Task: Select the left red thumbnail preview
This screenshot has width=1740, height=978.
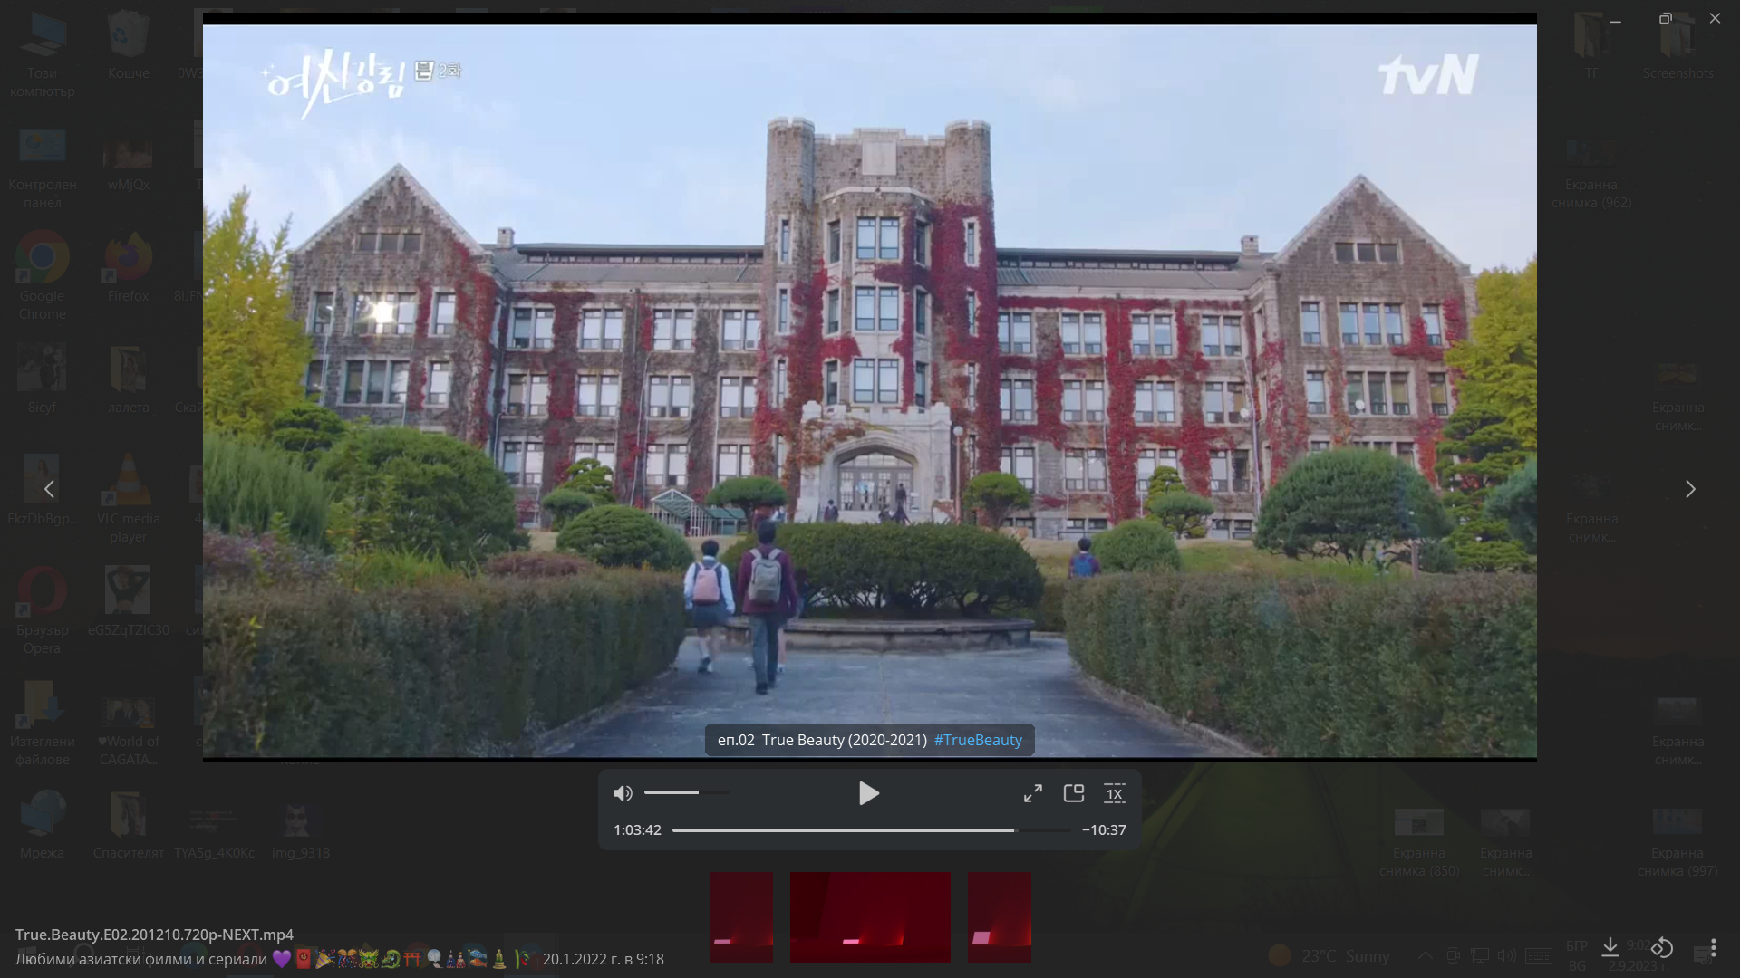Action: tap(741, 916)
